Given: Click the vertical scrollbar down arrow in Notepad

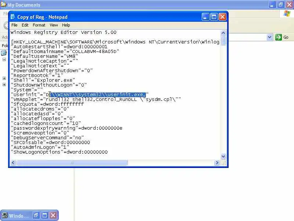Looking at the screenshot, I should click(x=223, y=156).
